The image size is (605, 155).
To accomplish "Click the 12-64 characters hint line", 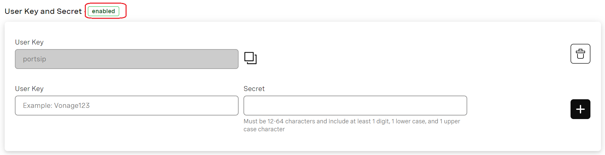I will tap(352, 121).
